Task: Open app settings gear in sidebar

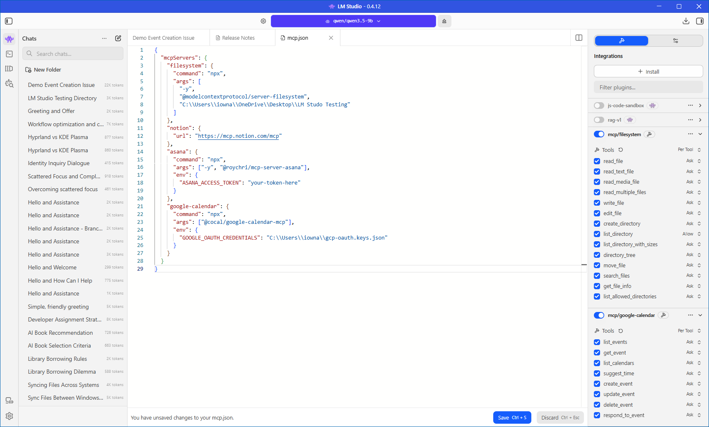Action: [9, 416]
